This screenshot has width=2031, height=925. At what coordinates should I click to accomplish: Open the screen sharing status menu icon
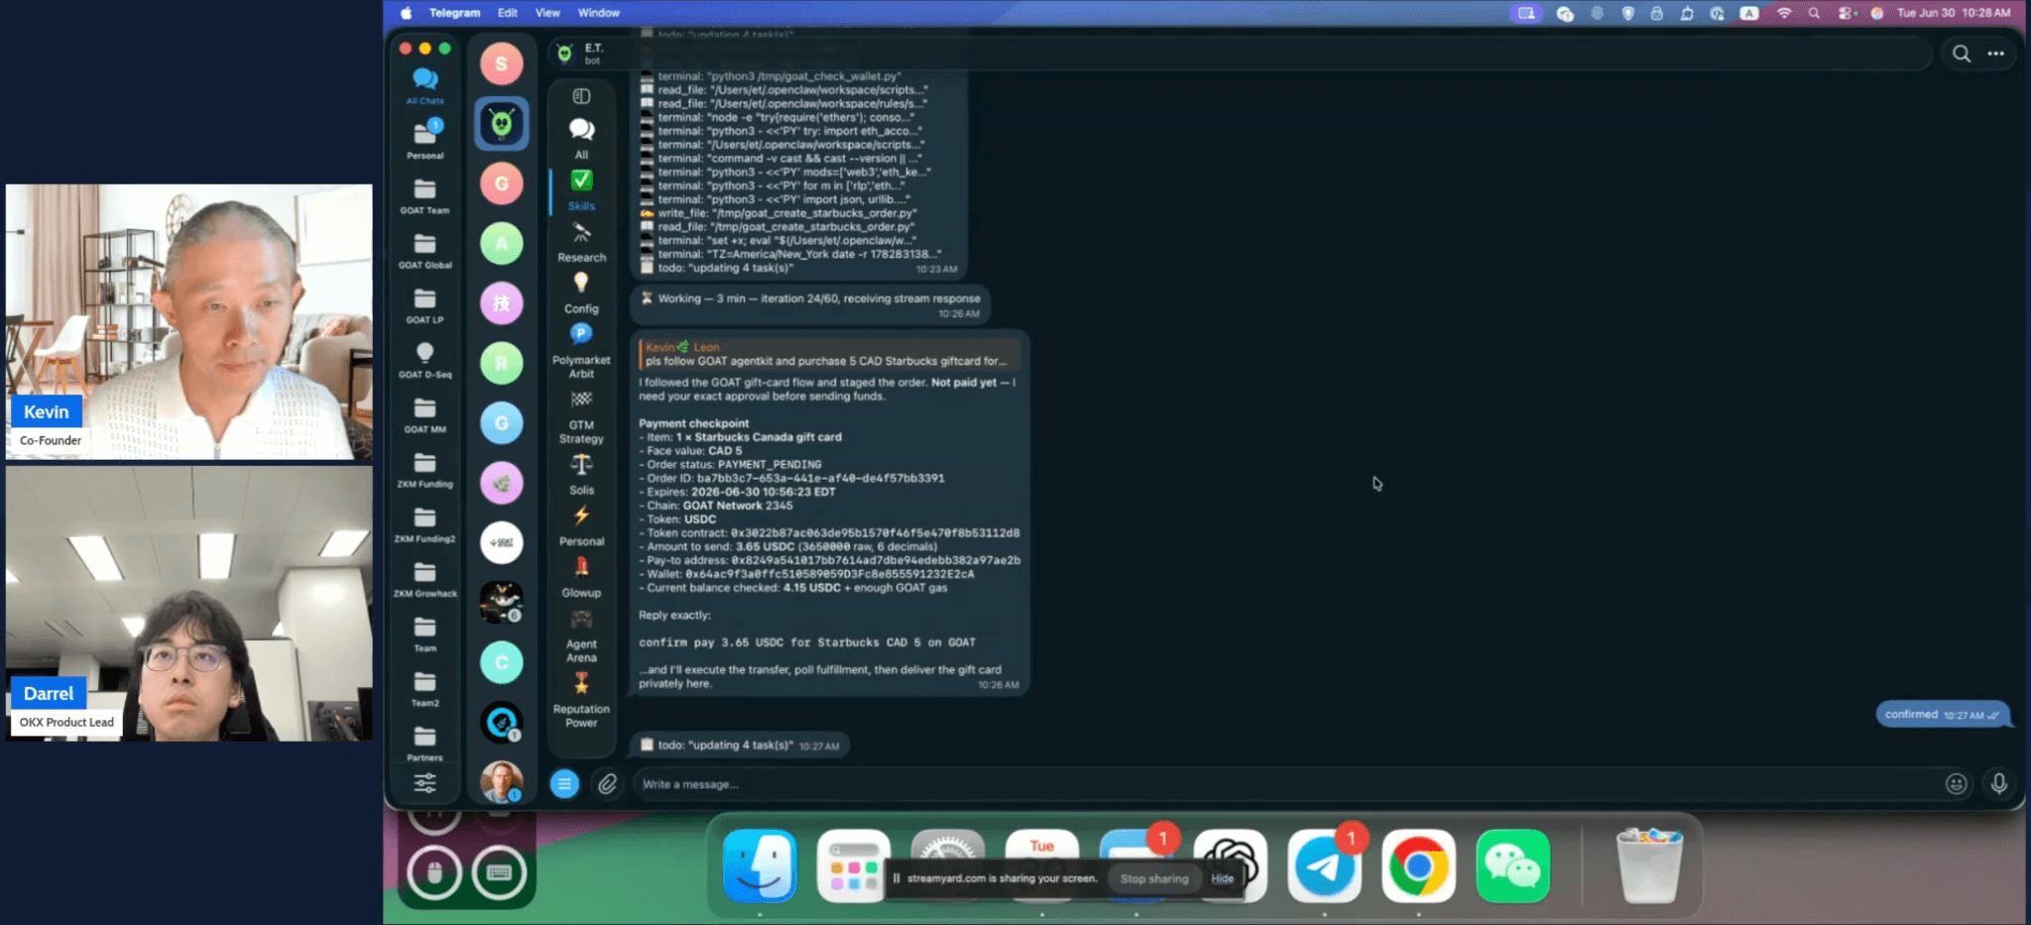(1526, 13)
